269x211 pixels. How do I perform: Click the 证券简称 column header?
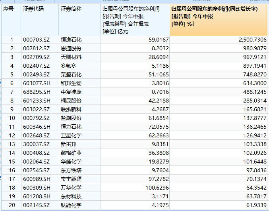79,19
